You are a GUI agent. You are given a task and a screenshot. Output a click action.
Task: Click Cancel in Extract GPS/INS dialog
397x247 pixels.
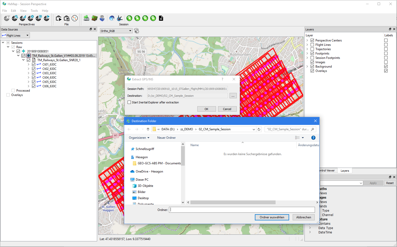point(227,109)
